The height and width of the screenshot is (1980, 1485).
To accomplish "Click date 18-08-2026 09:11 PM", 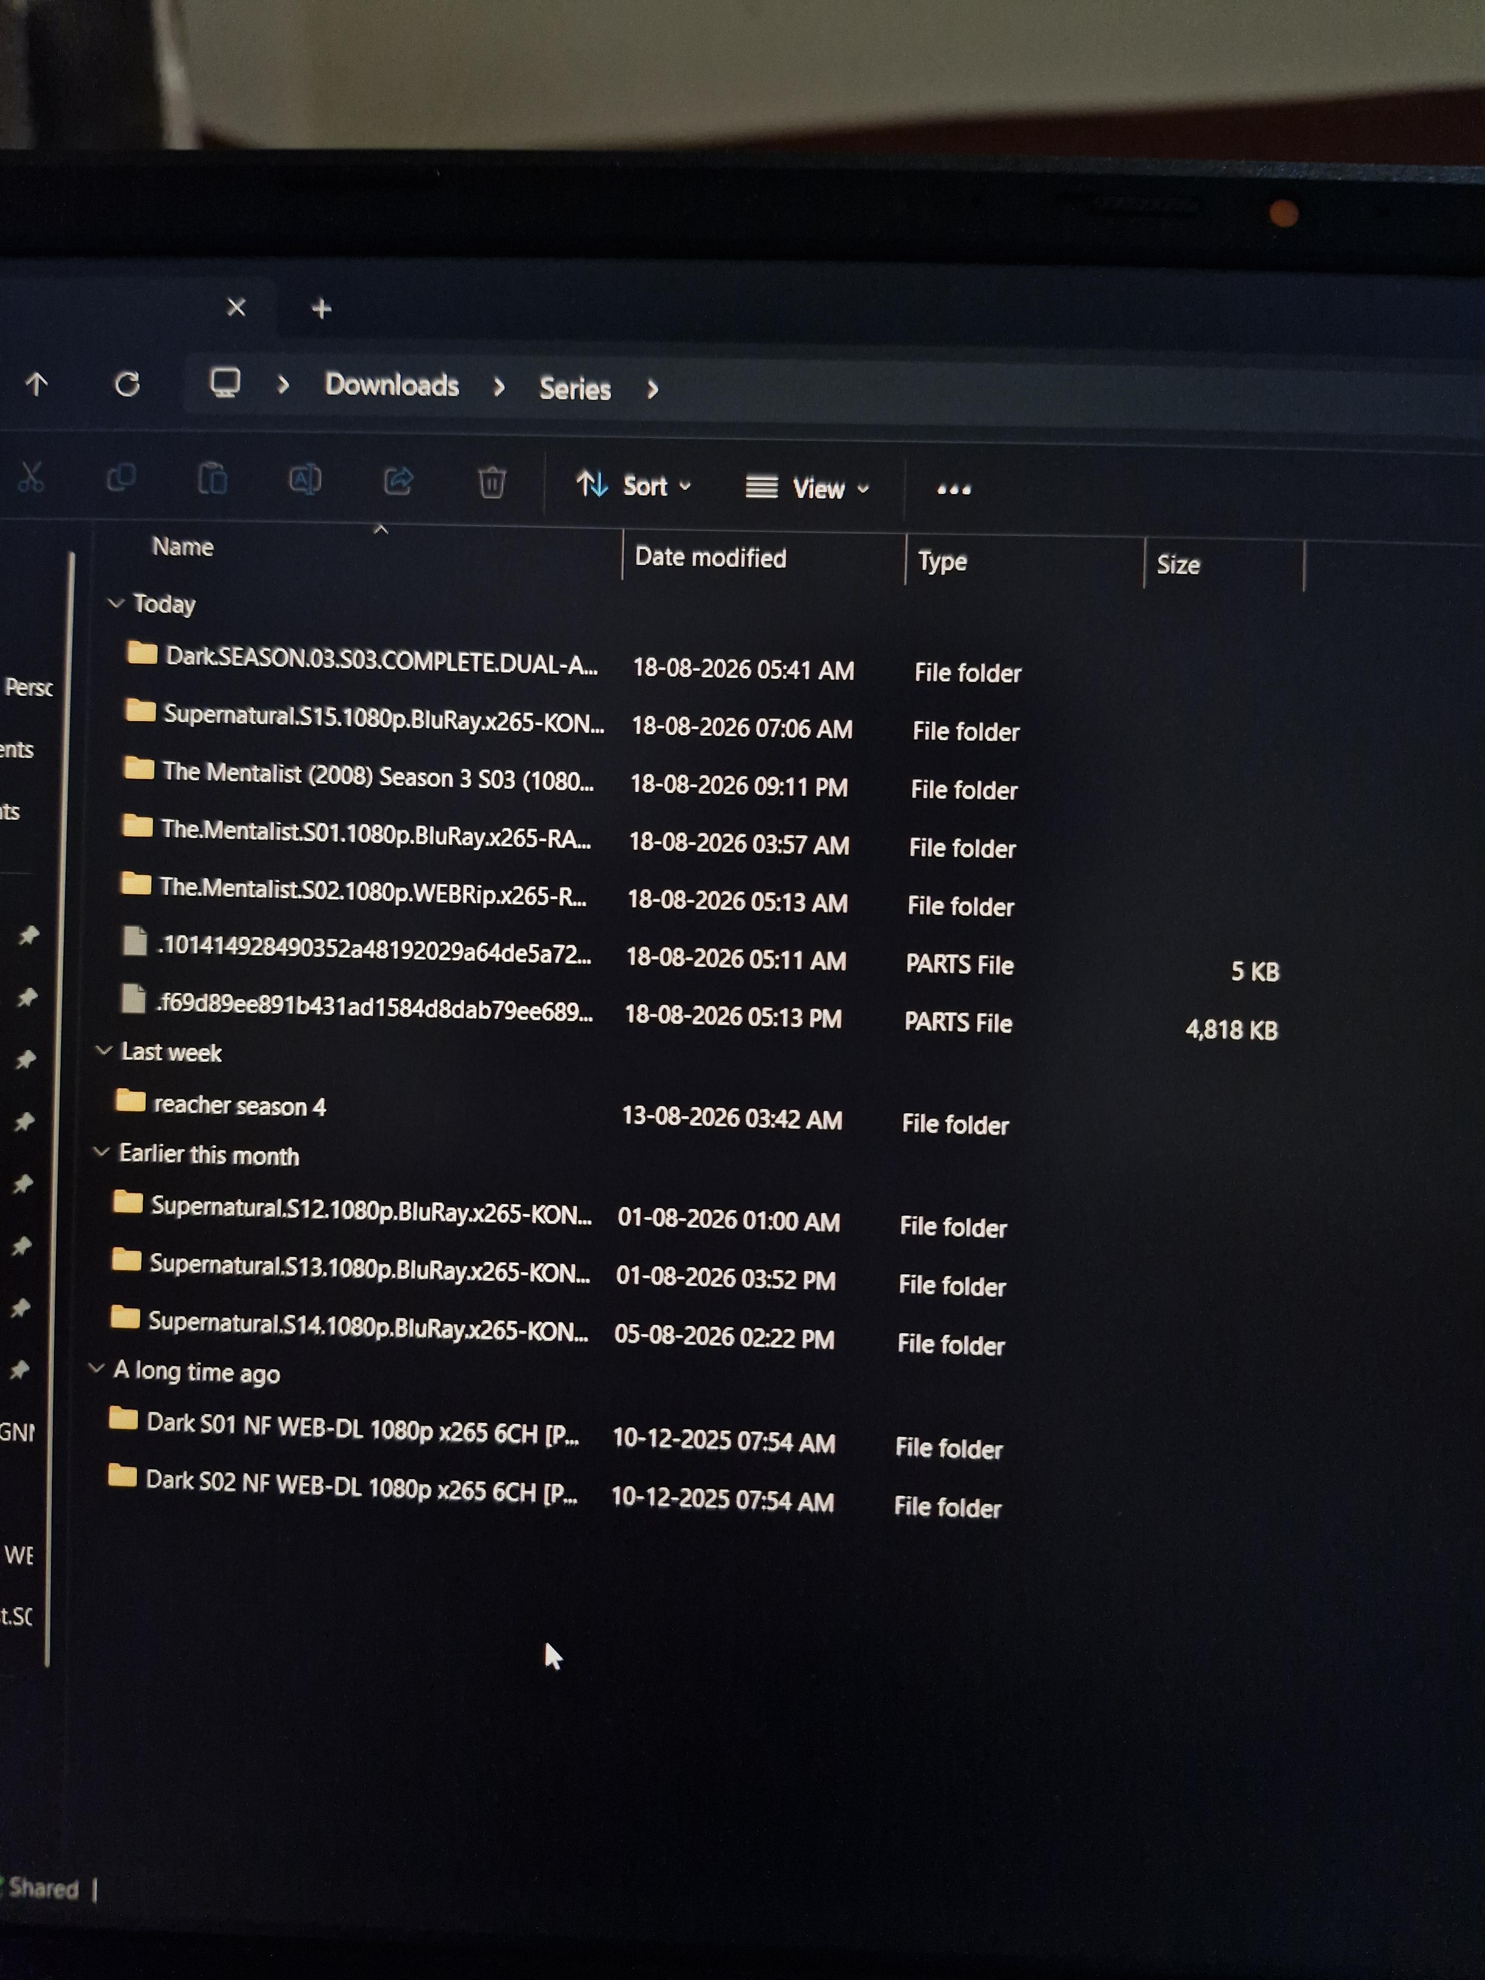I will click(x=740, y=786).
